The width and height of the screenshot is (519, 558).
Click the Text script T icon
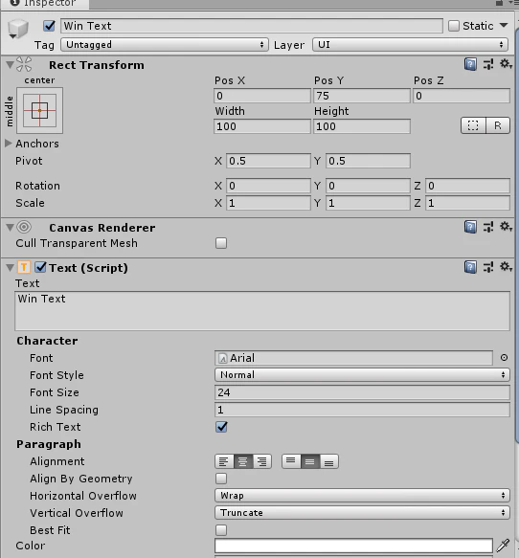click(24, 267)
